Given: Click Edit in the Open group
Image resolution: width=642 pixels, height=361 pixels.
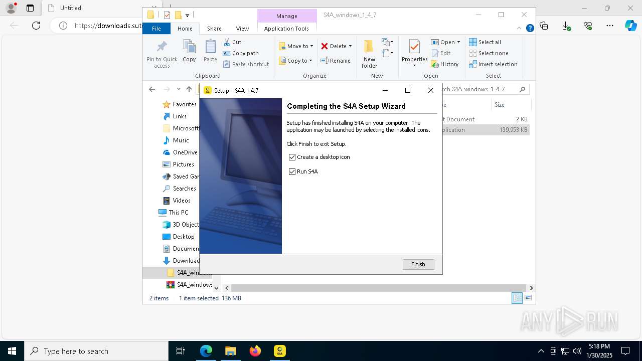Looking at the screenshot, I should (441, 53).
